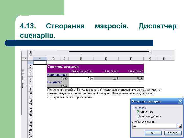
Task: Click the 'Текущие значения' column heading cell
Action: (81, 71)
